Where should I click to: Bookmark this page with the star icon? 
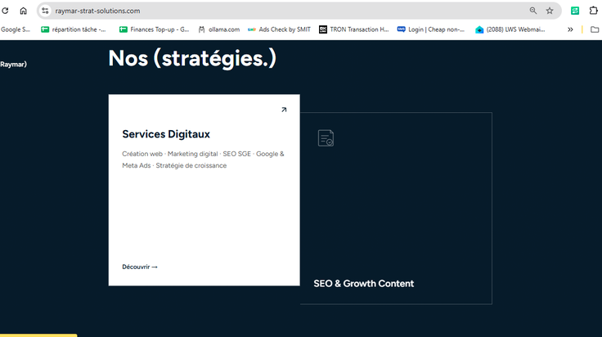(550, 11)
